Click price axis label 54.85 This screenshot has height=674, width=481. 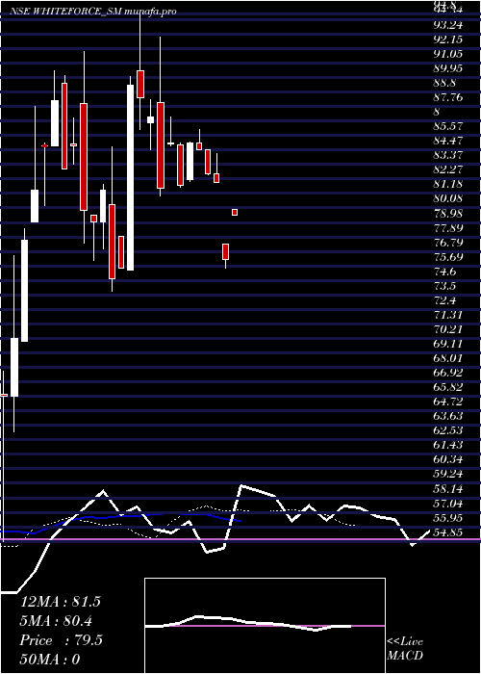447,532
